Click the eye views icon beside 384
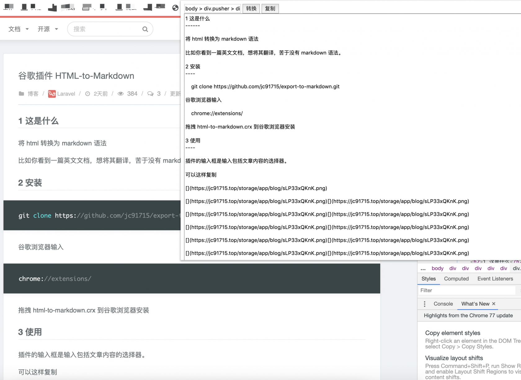521x380 pixels. click(x=121, y=94)
